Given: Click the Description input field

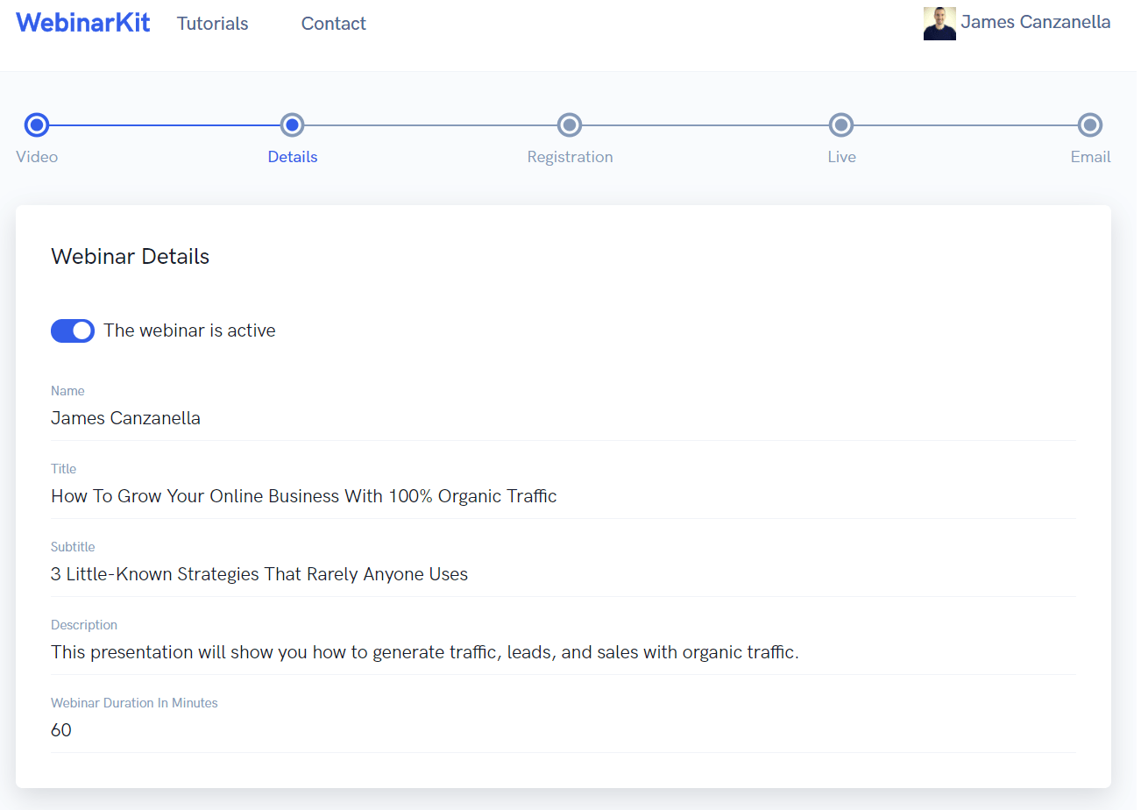Looking at the screenshot, I should click(563, 652).
